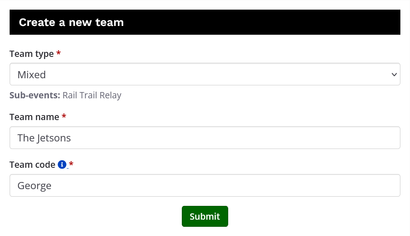Focus the Team name input field

point(205,138)
